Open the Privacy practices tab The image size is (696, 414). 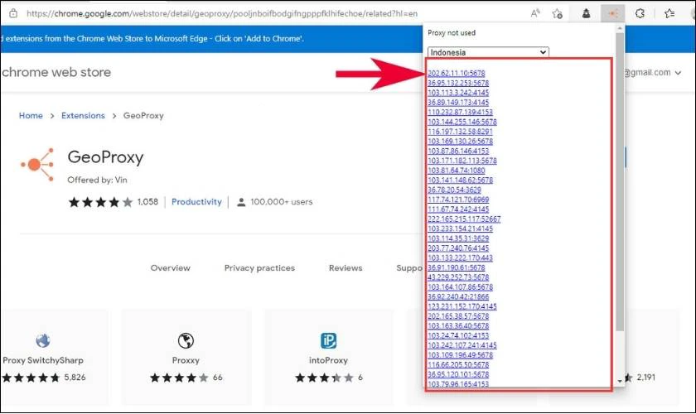tap(259, 268)
